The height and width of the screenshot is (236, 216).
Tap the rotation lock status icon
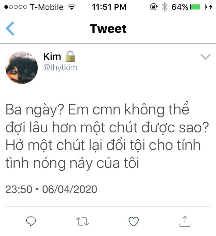click(x=154, y=7)
